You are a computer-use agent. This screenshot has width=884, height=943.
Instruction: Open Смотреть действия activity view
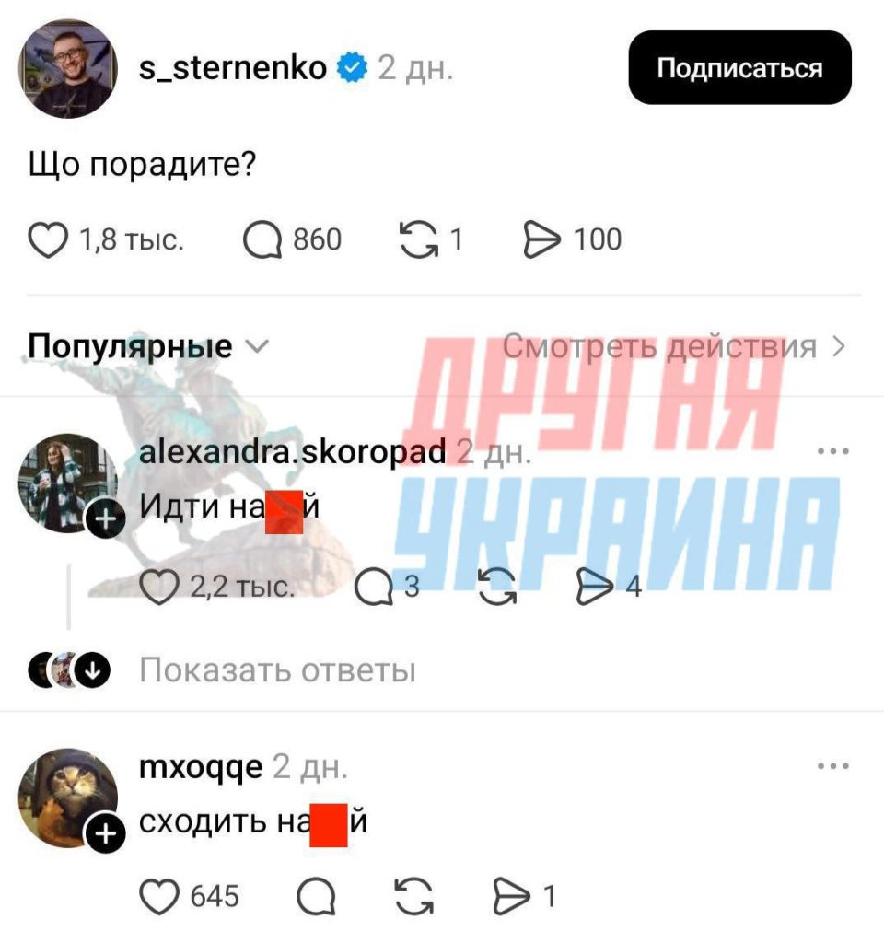(x=674, y=346)
